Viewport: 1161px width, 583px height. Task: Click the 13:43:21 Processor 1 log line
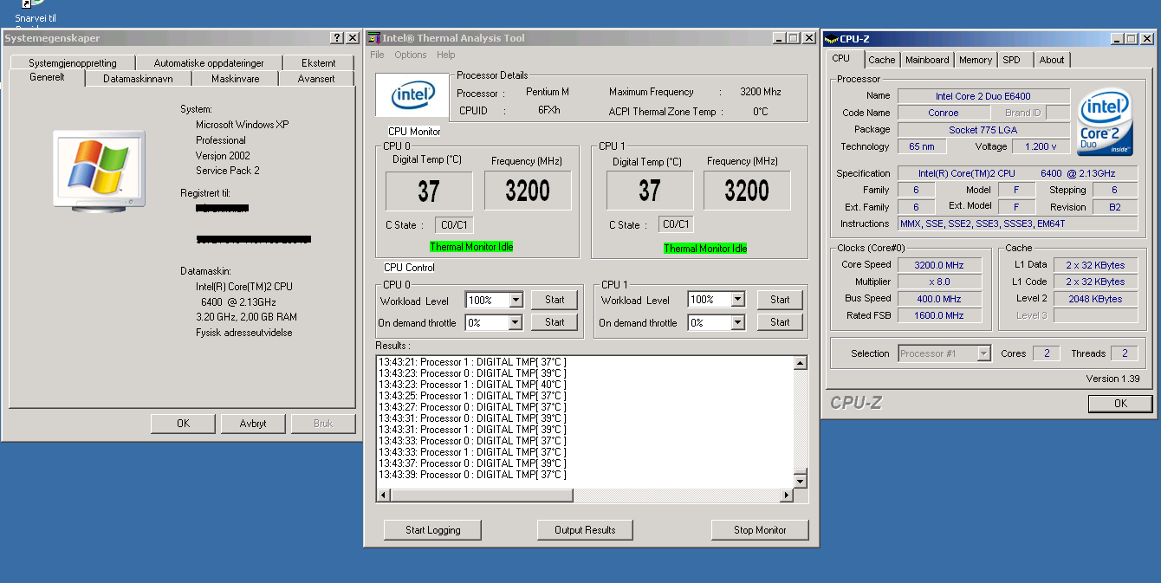click(472, 362)
